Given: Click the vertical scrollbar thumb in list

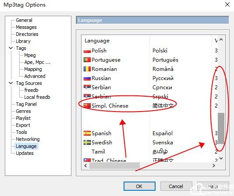Looking at the screenshot, I should [x=221, y=128].
